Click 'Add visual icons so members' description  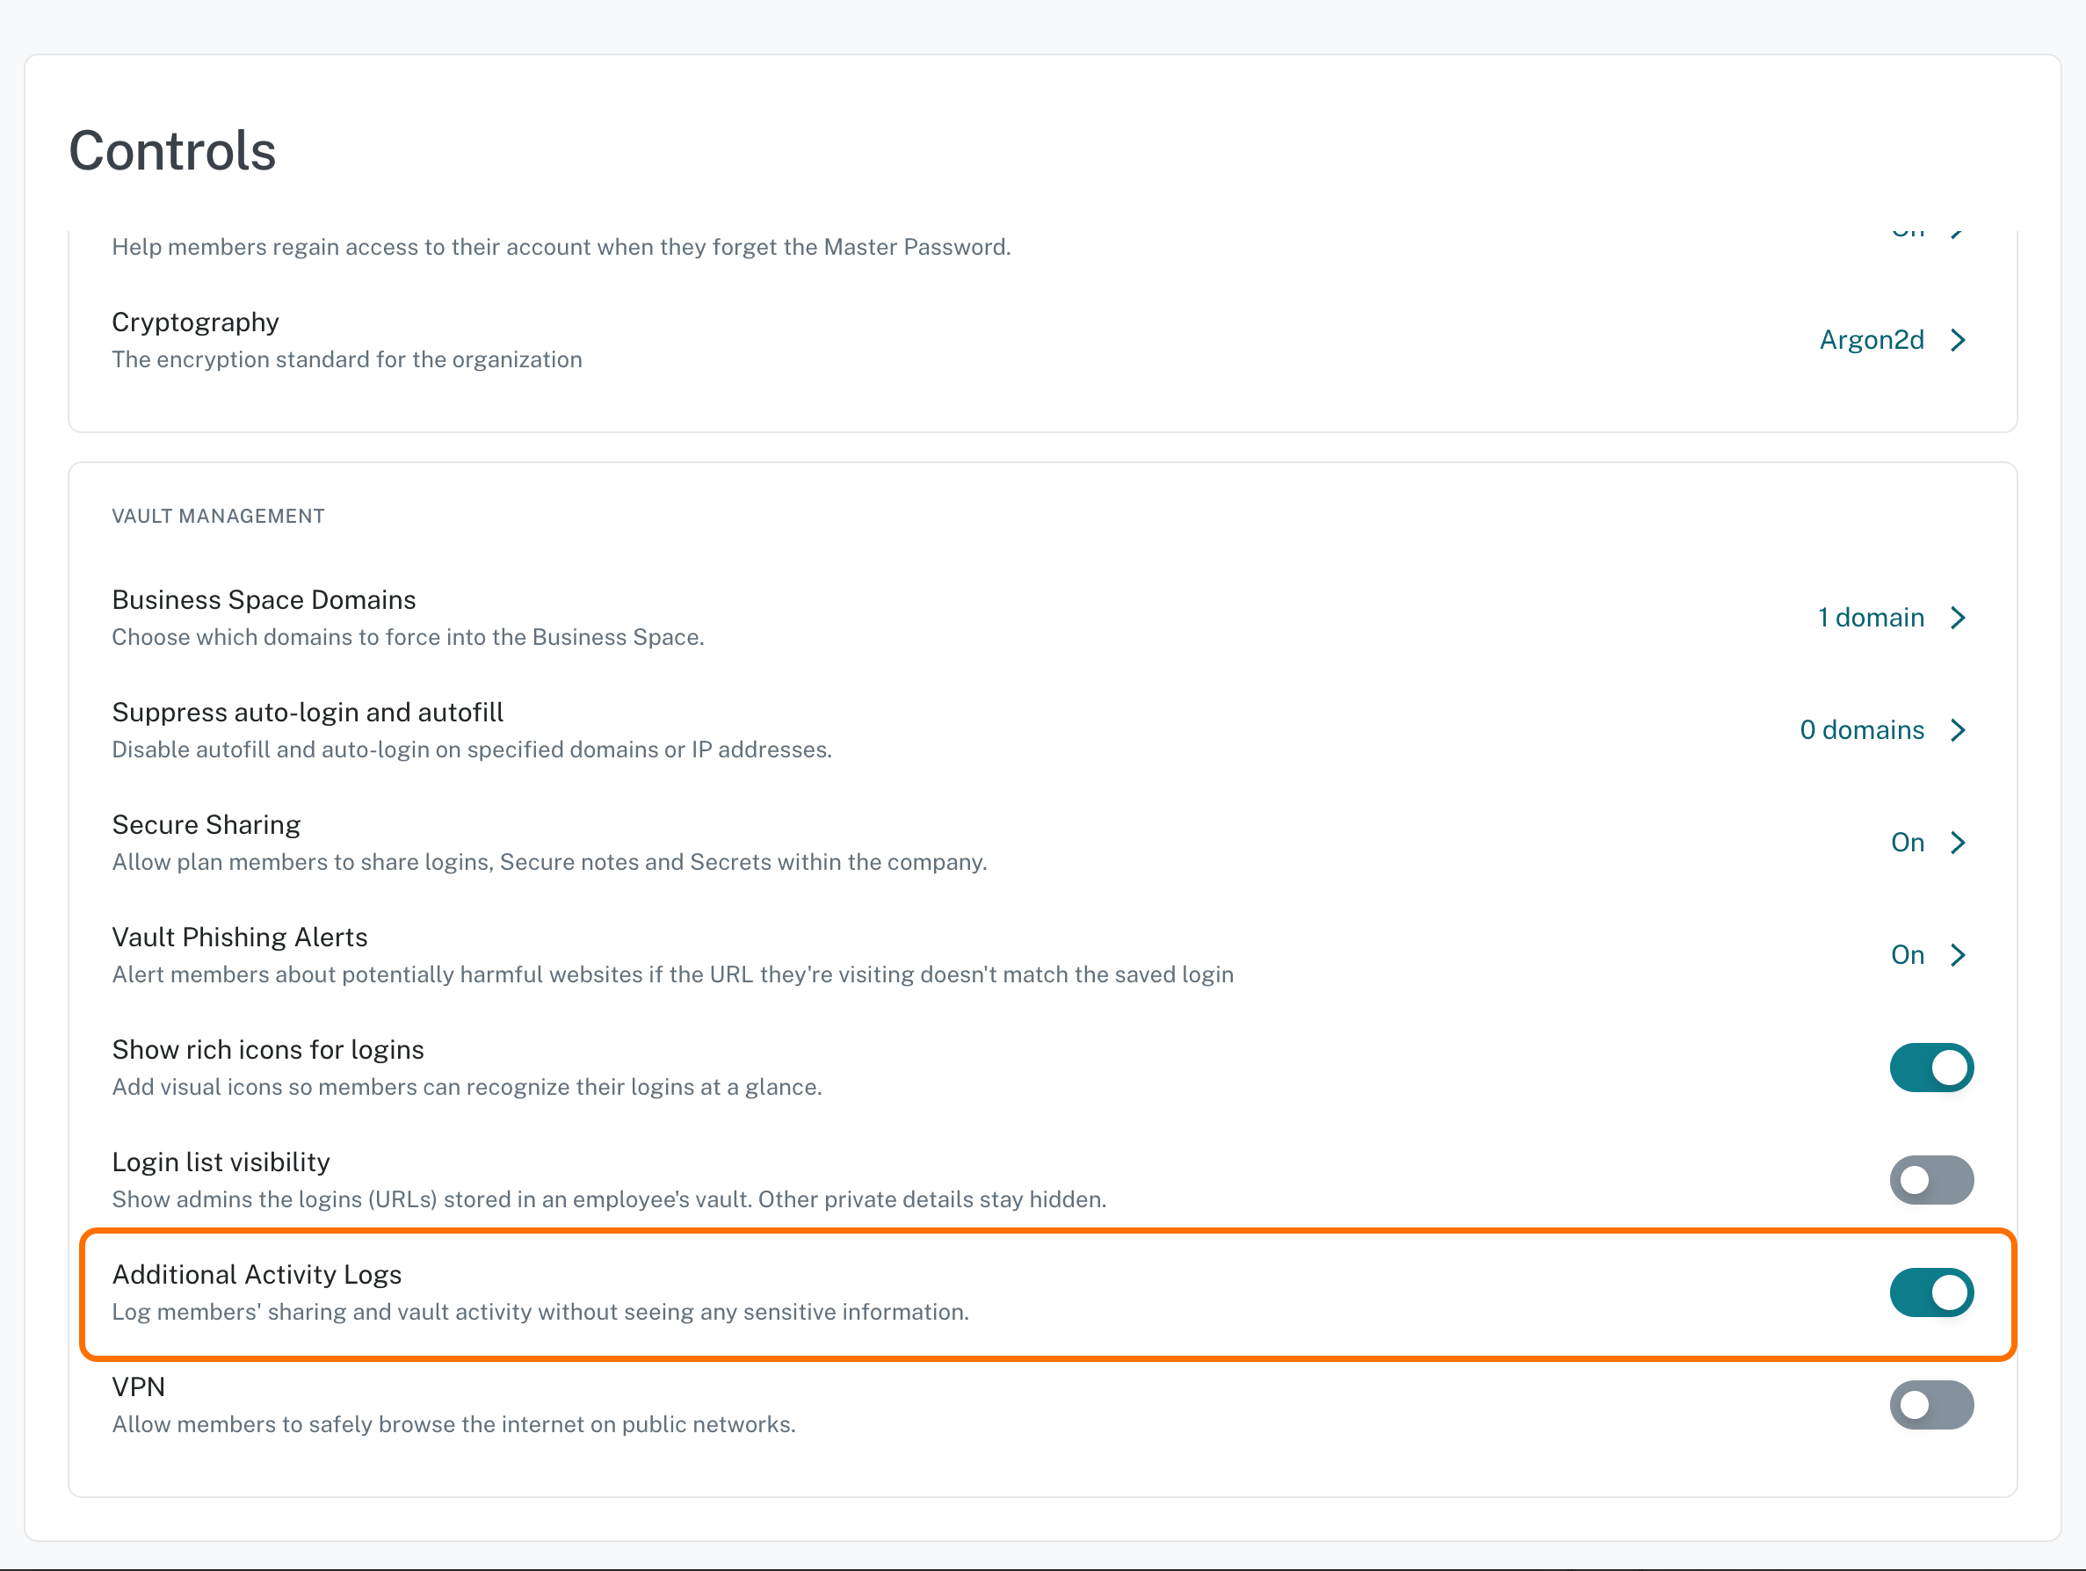[x=467, y=1086]
